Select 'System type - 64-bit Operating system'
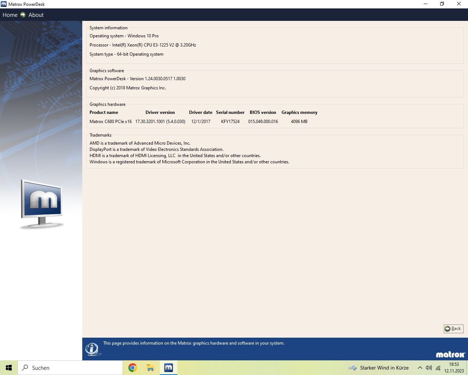This screenshot has height=375, width=468. click(127, 54)
